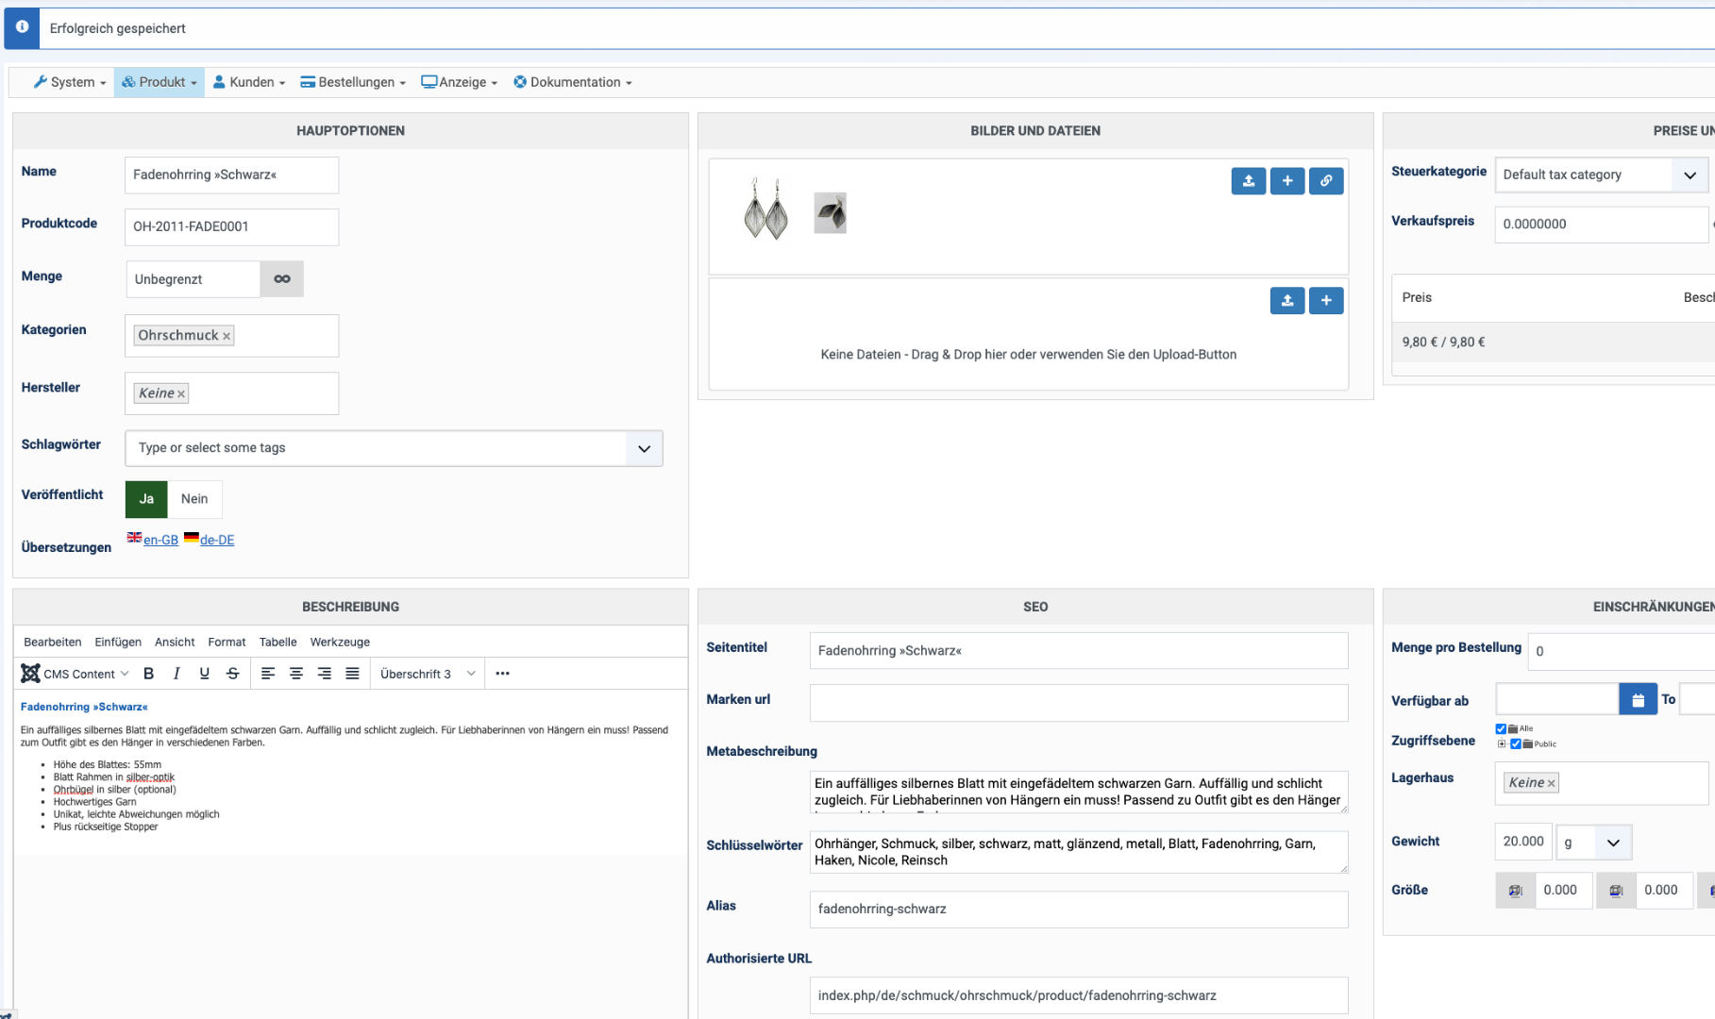Open the Schlagwörter tags dropdown
Screen dimensions: 1715x1019
[x=644, y=448]
